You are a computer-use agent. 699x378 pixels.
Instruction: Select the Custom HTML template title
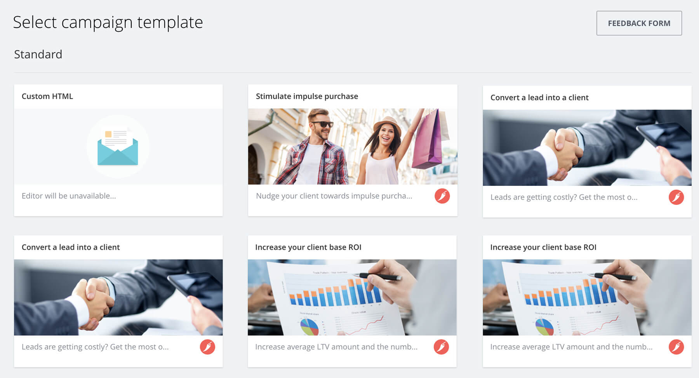coord(47,96)
